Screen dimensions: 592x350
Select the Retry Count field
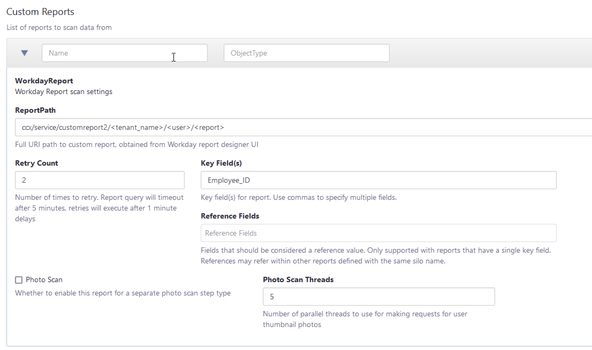(100, 180)
